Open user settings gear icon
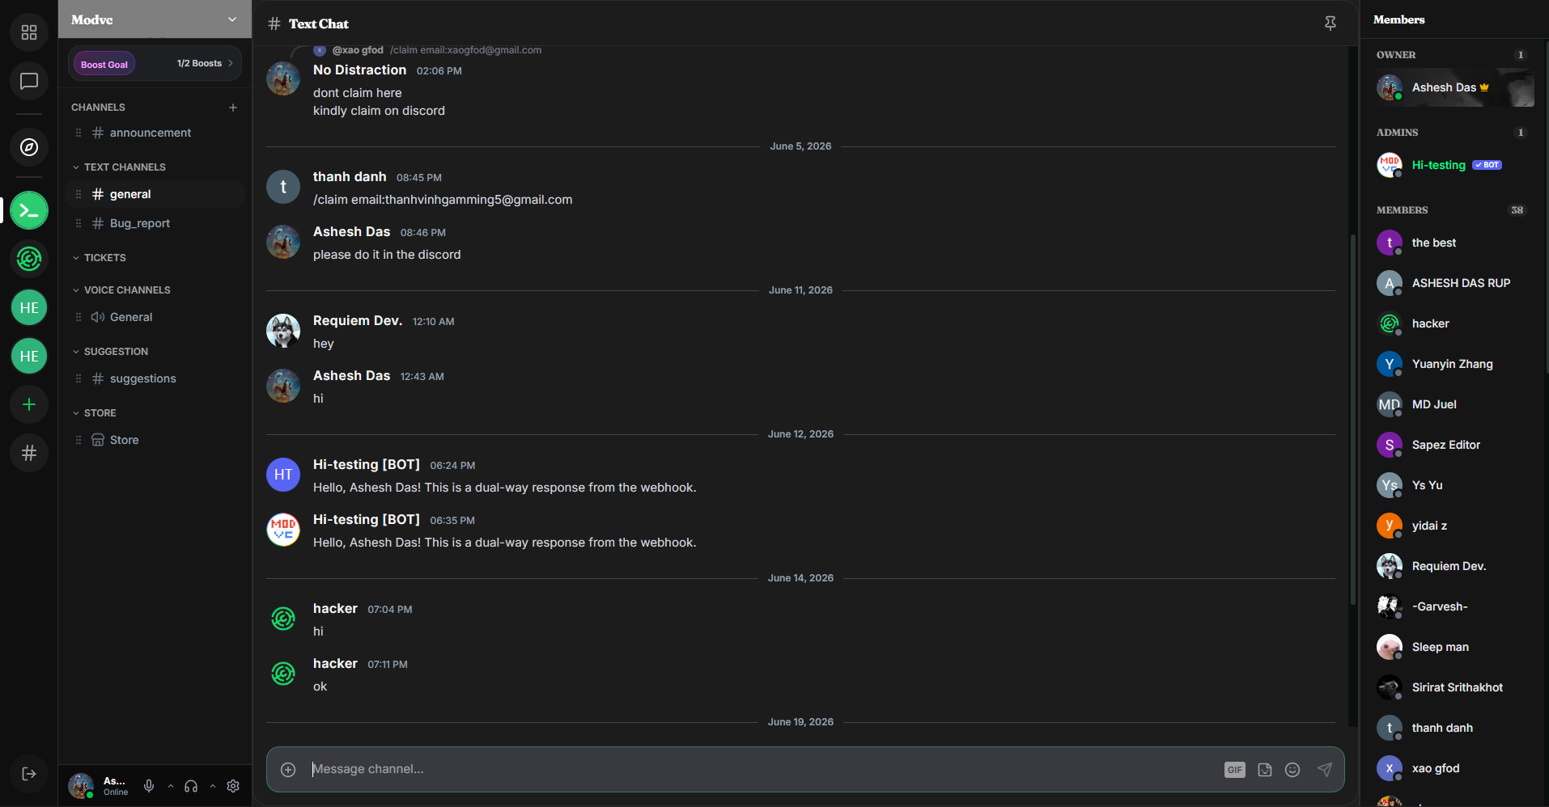 coord(233,786)
